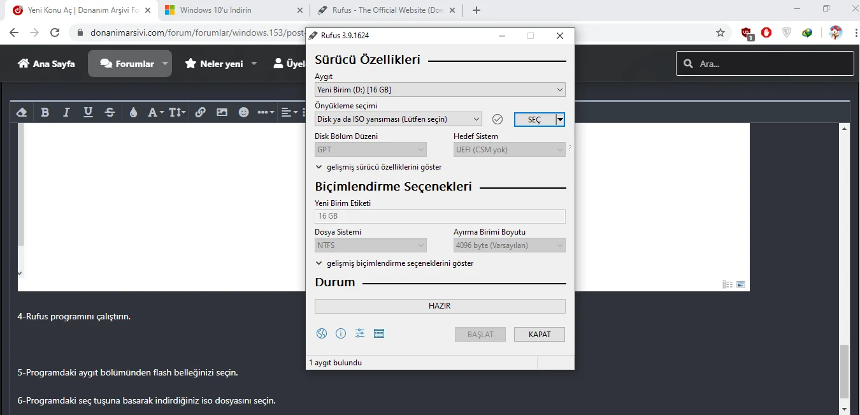Click the Ara search field
The height and width of the screenshot is (415, 860).
pyautogui.click(x=765, y=64)
